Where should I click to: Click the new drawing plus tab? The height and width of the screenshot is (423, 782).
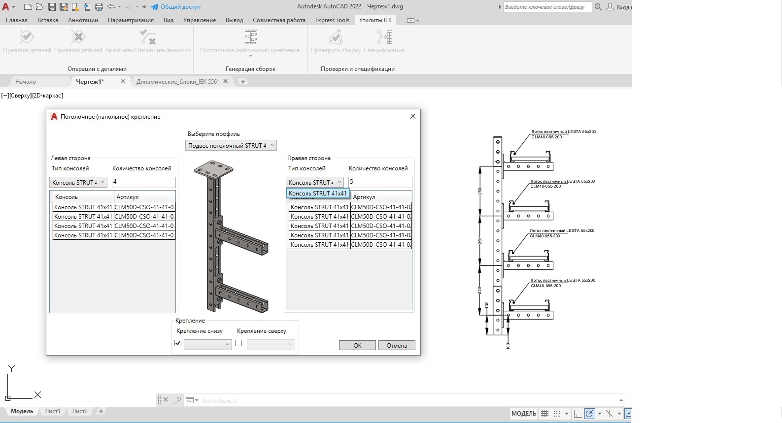coord(242,82)
